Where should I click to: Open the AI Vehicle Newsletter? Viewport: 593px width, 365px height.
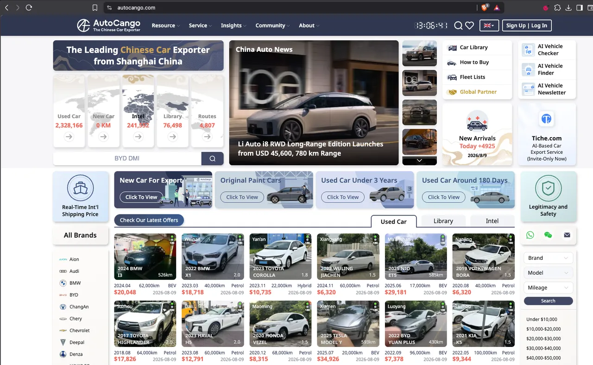click(x=547, y=89)
